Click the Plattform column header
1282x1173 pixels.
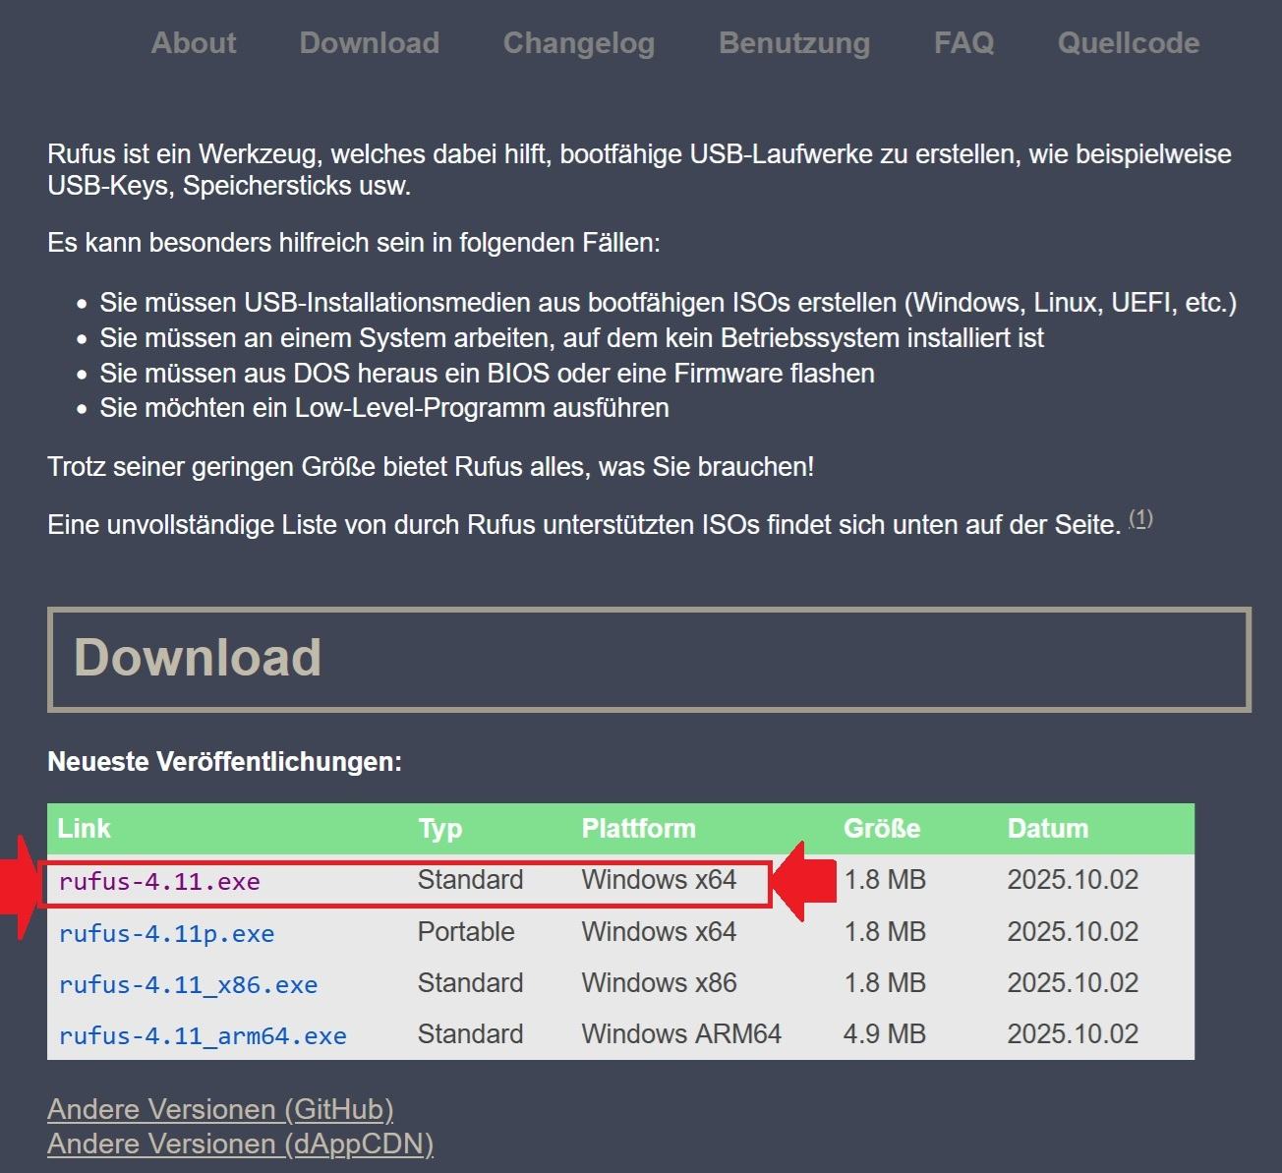(x=638, y=829)
